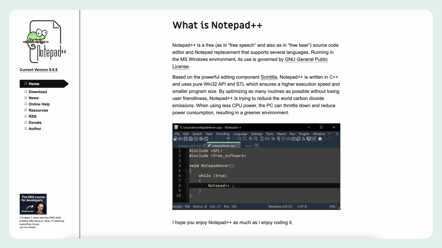The width and height of the screenshot is (442, 248).
Task: Collapse the fold marker on line 7
Action: tap(187, 181)
